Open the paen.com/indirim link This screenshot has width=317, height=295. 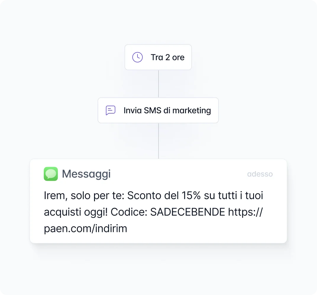click(85, 229)
